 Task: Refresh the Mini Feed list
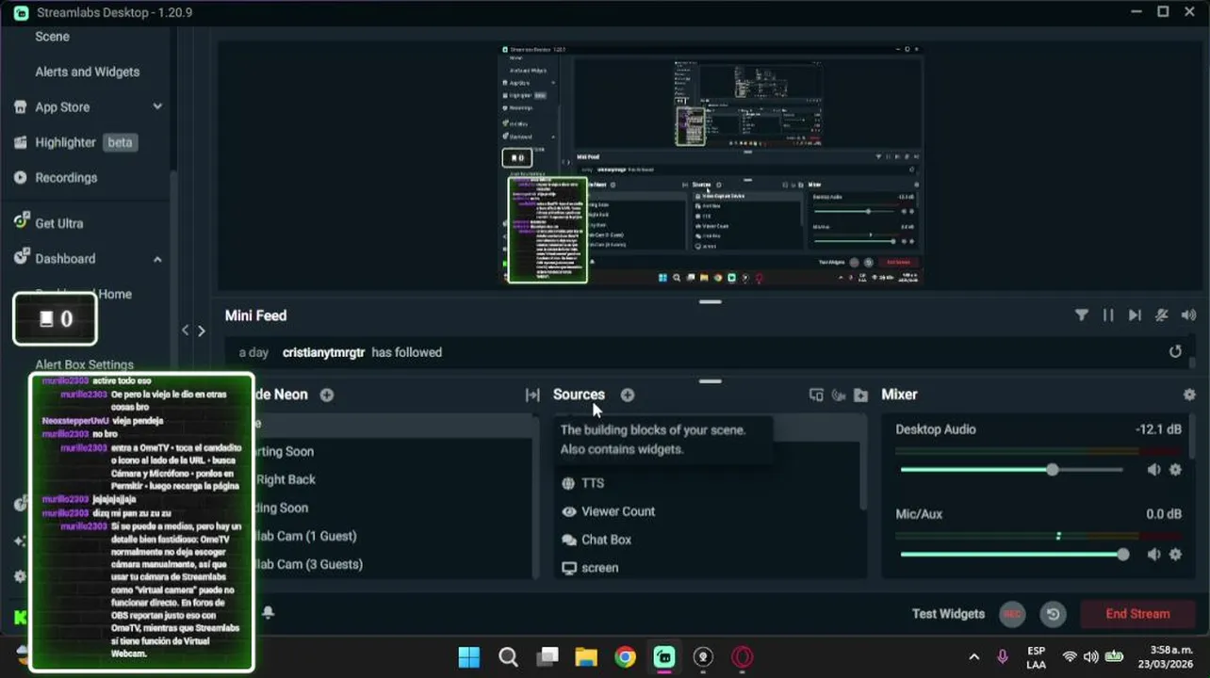(1175, 351)
